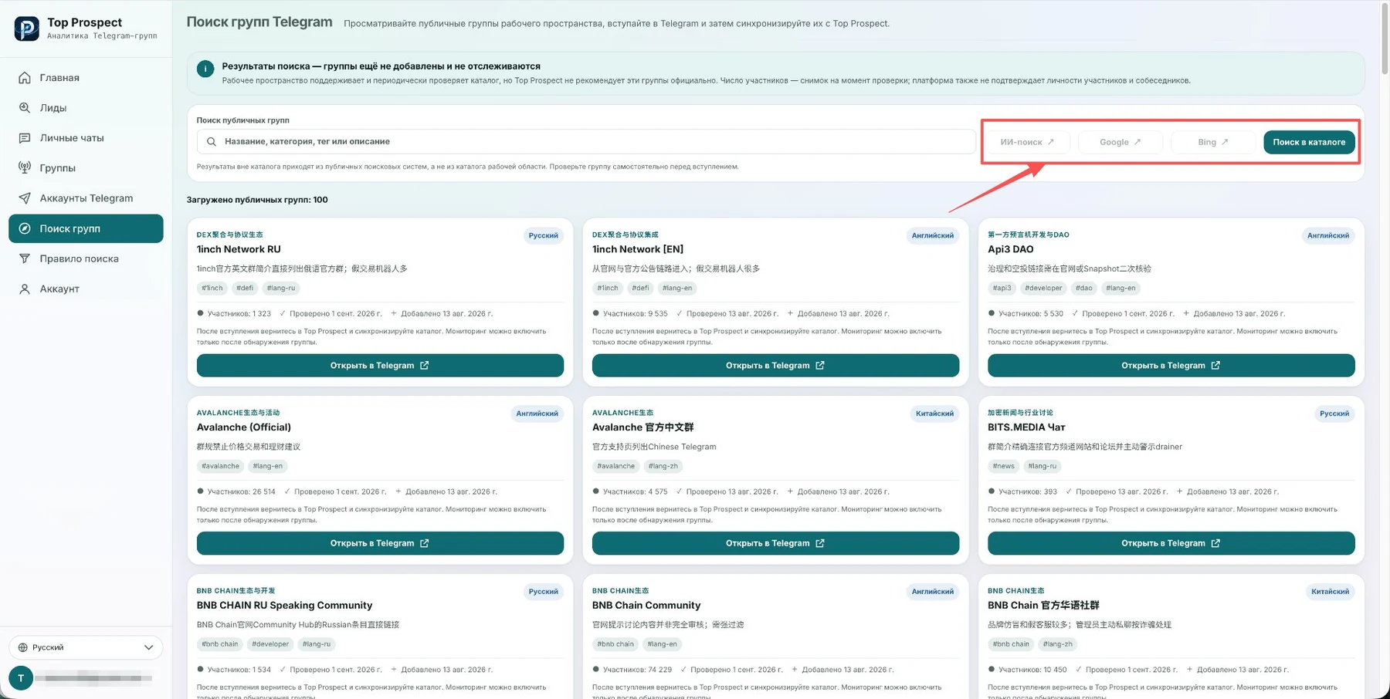Focus the public group search field
The width and height of the screenshot is (1390, 699).
tap(586, 142)
